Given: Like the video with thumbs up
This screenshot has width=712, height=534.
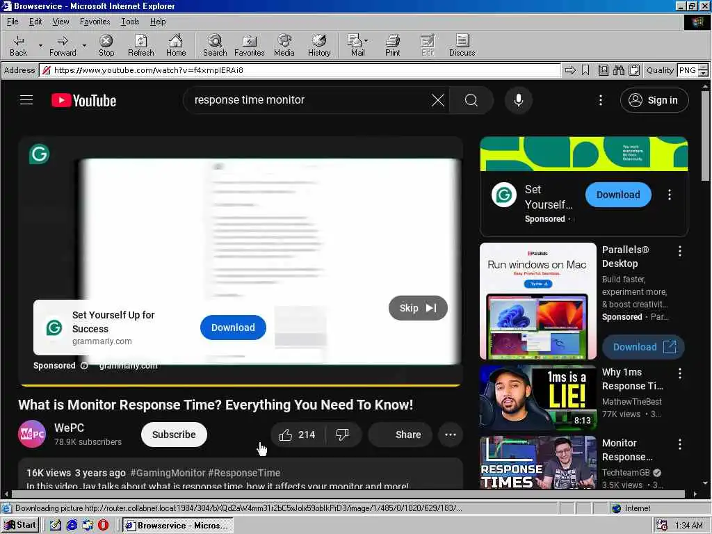Looking at the screenshot, I should [x=298, y=435].
